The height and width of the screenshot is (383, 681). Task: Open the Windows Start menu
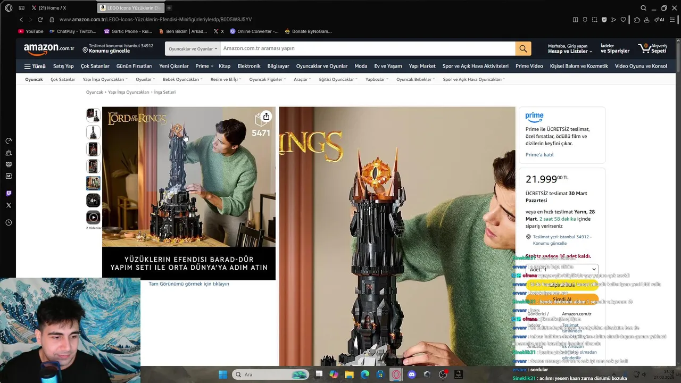[x=223, y=374]
